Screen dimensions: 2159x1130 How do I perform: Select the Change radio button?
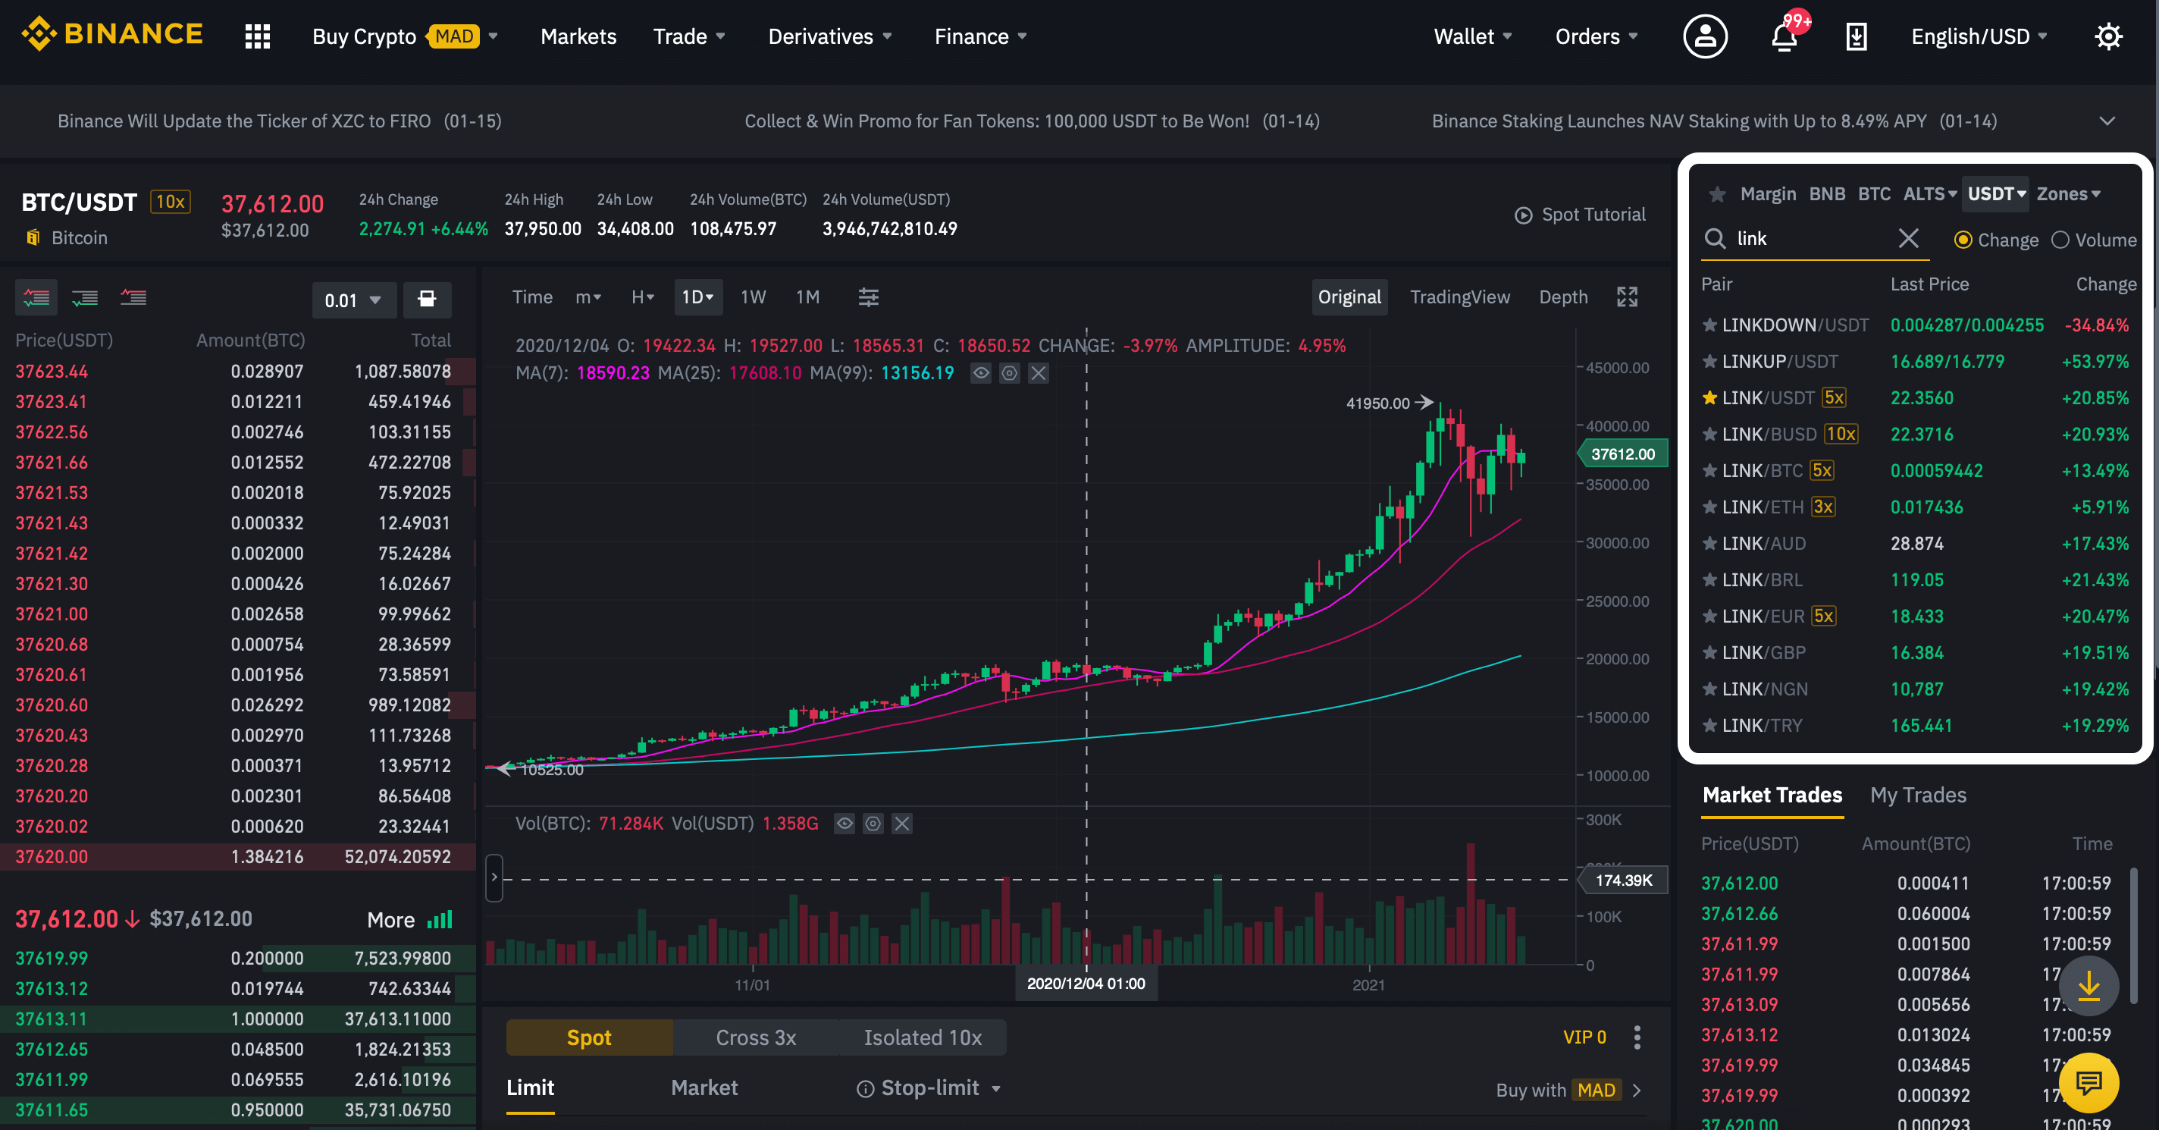tap(1962, 240)
